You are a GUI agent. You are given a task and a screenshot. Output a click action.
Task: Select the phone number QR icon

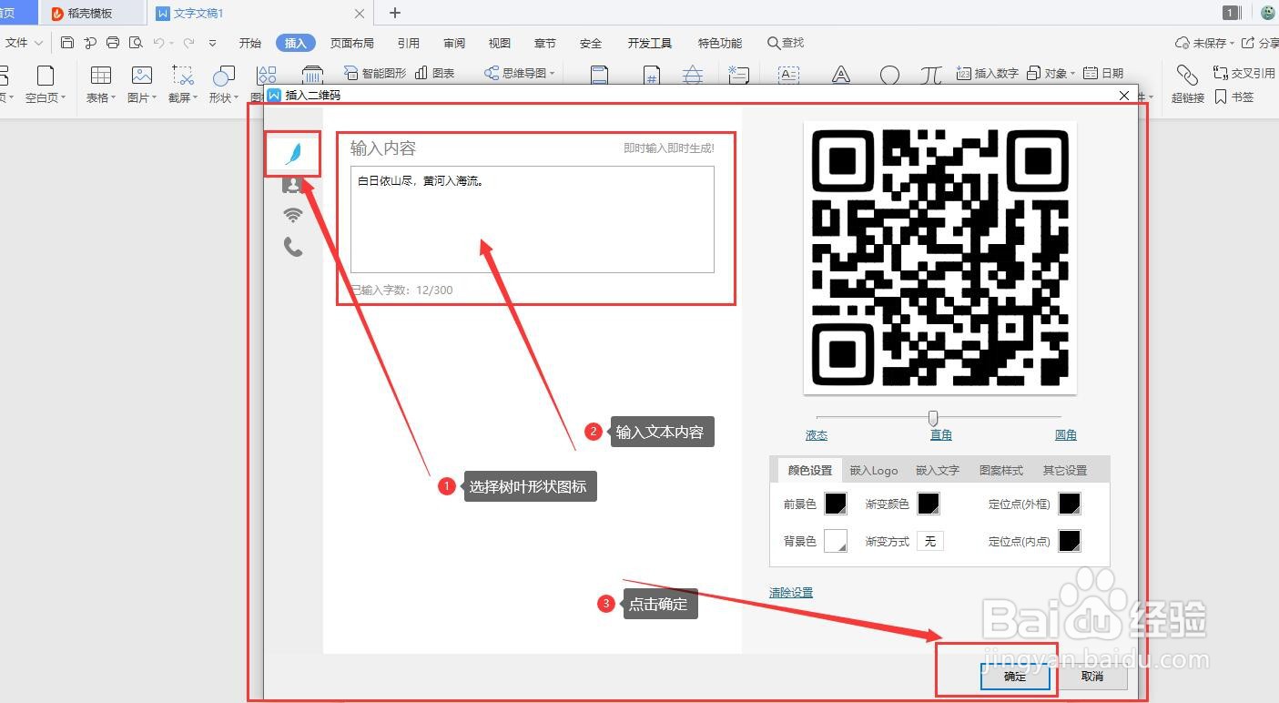[x=293, y=247]
